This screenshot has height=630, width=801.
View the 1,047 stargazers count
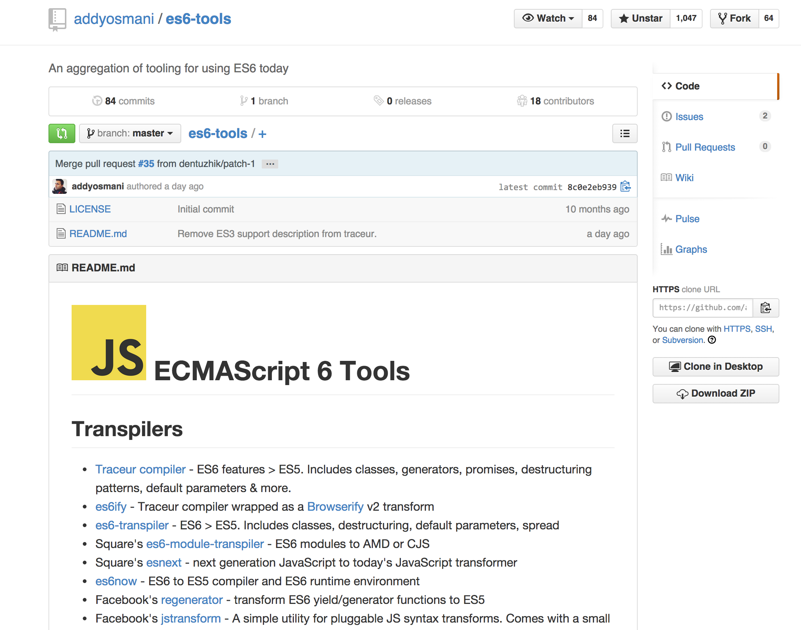pos(686,18)
